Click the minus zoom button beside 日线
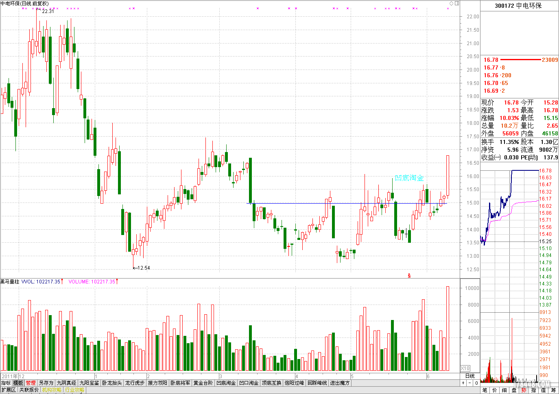 click(470, 383)
